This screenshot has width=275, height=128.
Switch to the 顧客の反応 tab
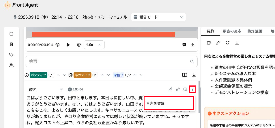[x=232, y=31]
